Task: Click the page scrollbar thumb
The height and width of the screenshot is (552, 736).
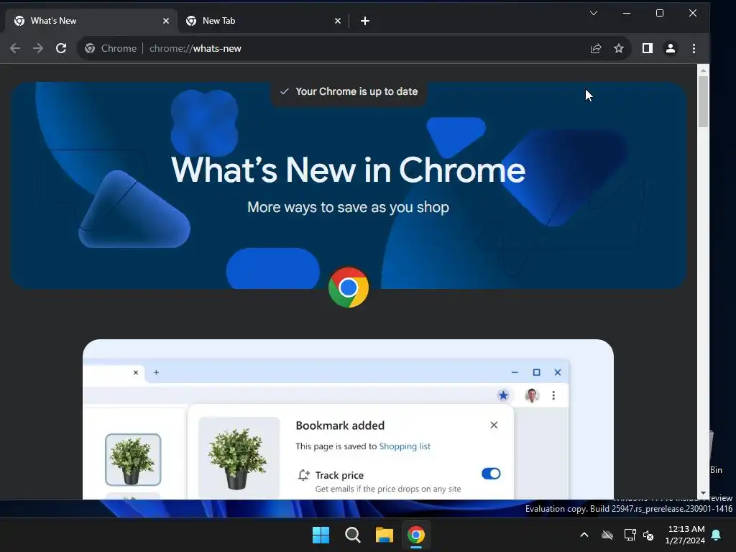Action: pyautogui.click(x=703, y=101)
